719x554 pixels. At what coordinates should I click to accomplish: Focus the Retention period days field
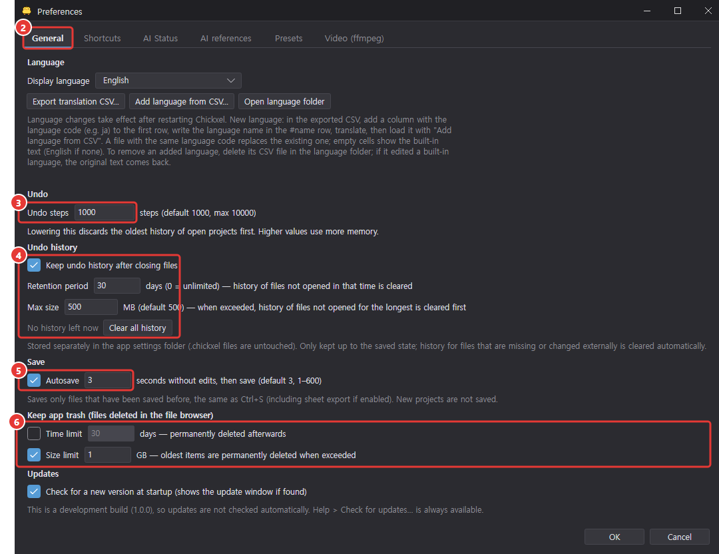tap(117, 286)
